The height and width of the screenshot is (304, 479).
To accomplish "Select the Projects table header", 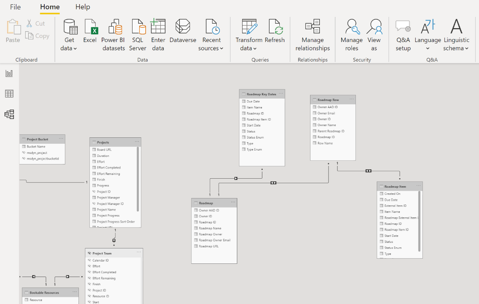I will click(x=115, y=142).
